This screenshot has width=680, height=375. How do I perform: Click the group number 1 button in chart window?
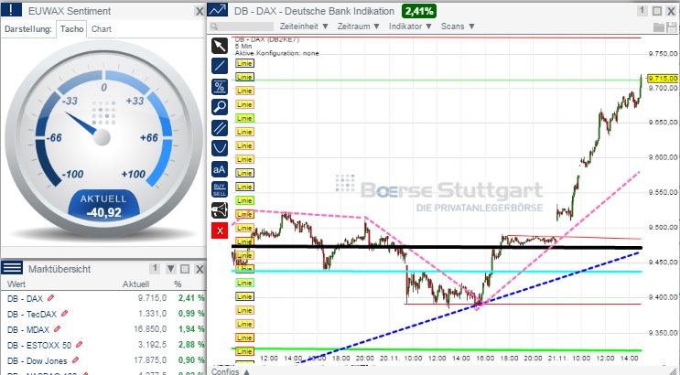tap(642, 10)
